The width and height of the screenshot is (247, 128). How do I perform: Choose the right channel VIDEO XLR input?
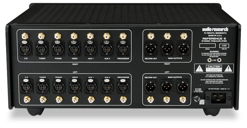coord(74,49)
